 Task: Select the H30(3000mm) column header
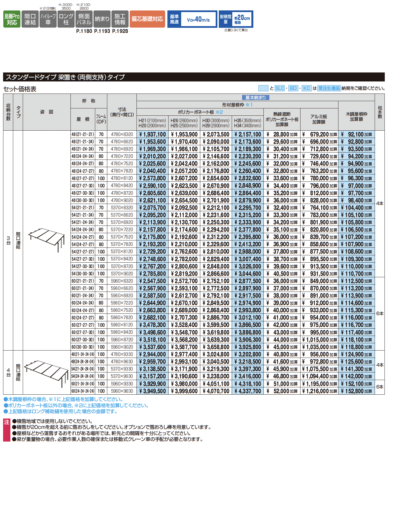pos(216,121)
